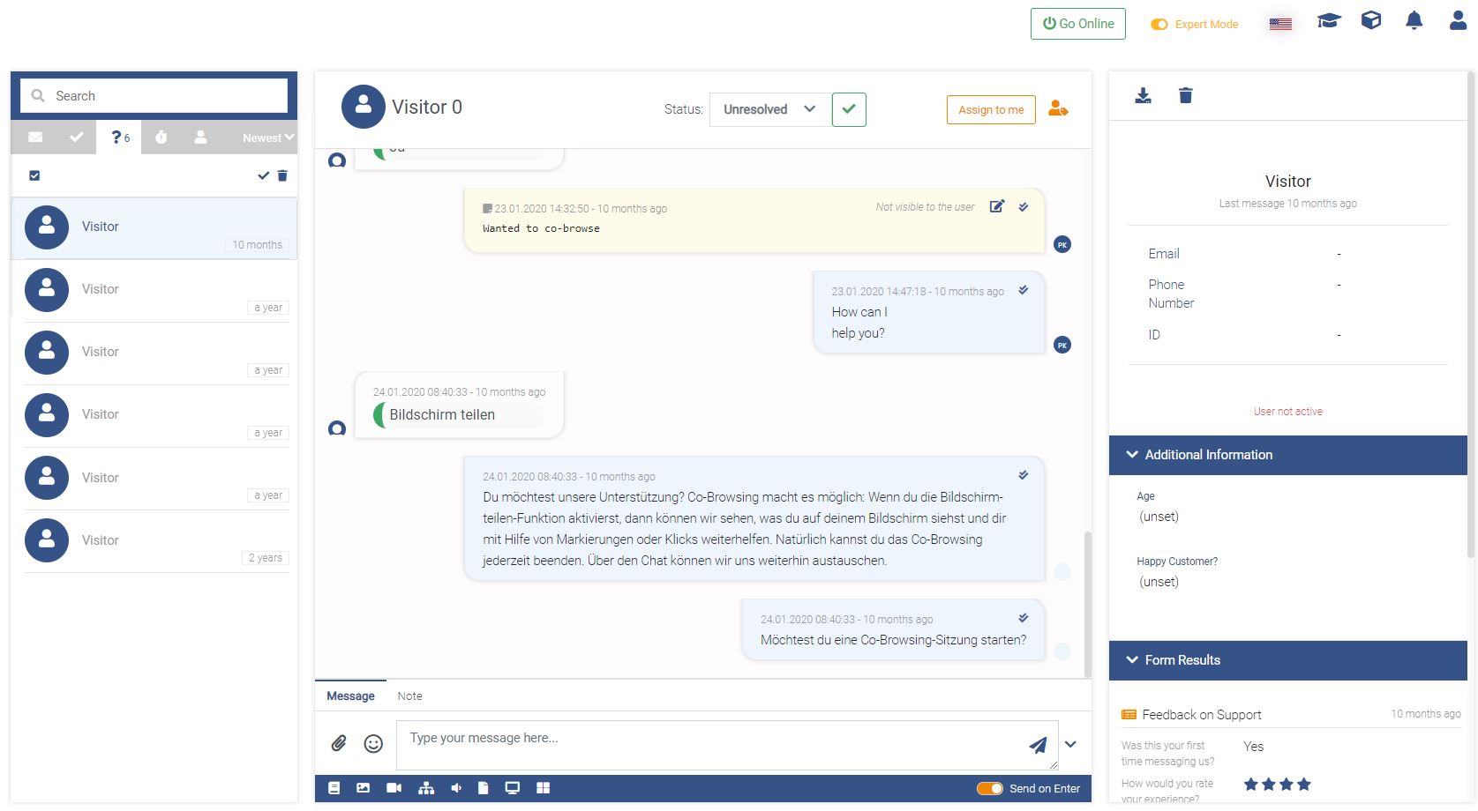
Task: Open the Status Unresolved dropdown
Action: click(x=770, y=109)
